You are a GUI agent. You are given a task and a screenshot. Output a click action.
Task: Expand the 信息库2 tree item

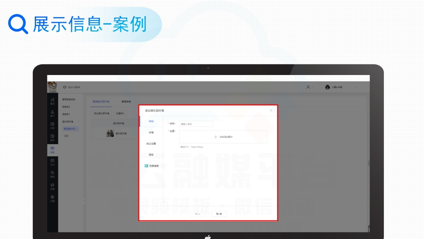click(x=70, y=107)
